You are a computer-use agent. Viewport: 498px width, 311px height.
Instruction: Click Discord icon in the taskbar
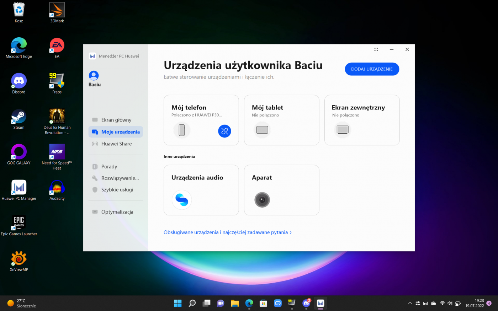point(306,303)
